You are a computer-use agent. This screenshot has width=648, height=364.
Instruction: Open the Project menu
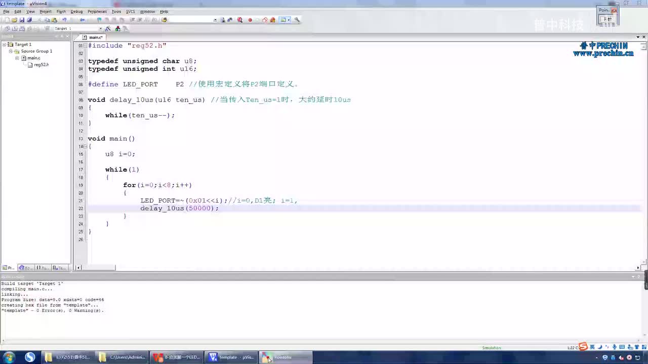(46, 11)
